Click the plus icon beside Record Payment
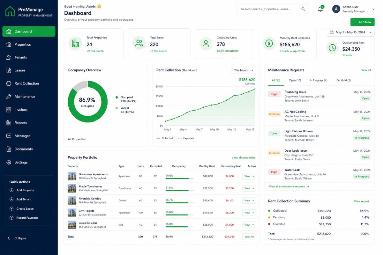This screenshot has width=383, height=255. [11, 218]
